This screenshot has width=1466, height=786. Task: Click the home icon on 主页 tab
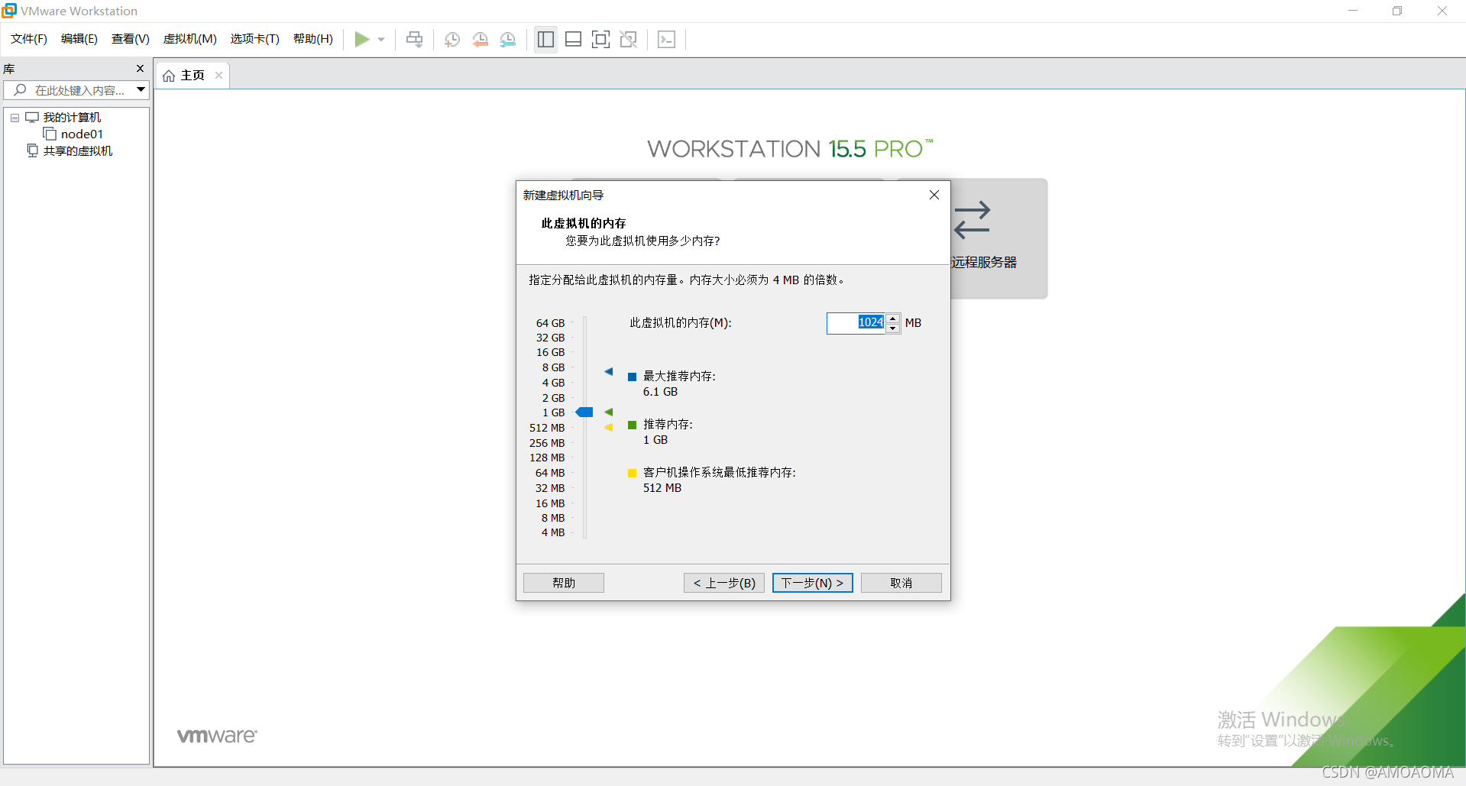169,76
